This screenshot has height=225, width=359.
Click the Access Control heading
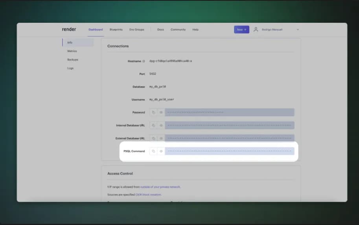tap(120, 174)
